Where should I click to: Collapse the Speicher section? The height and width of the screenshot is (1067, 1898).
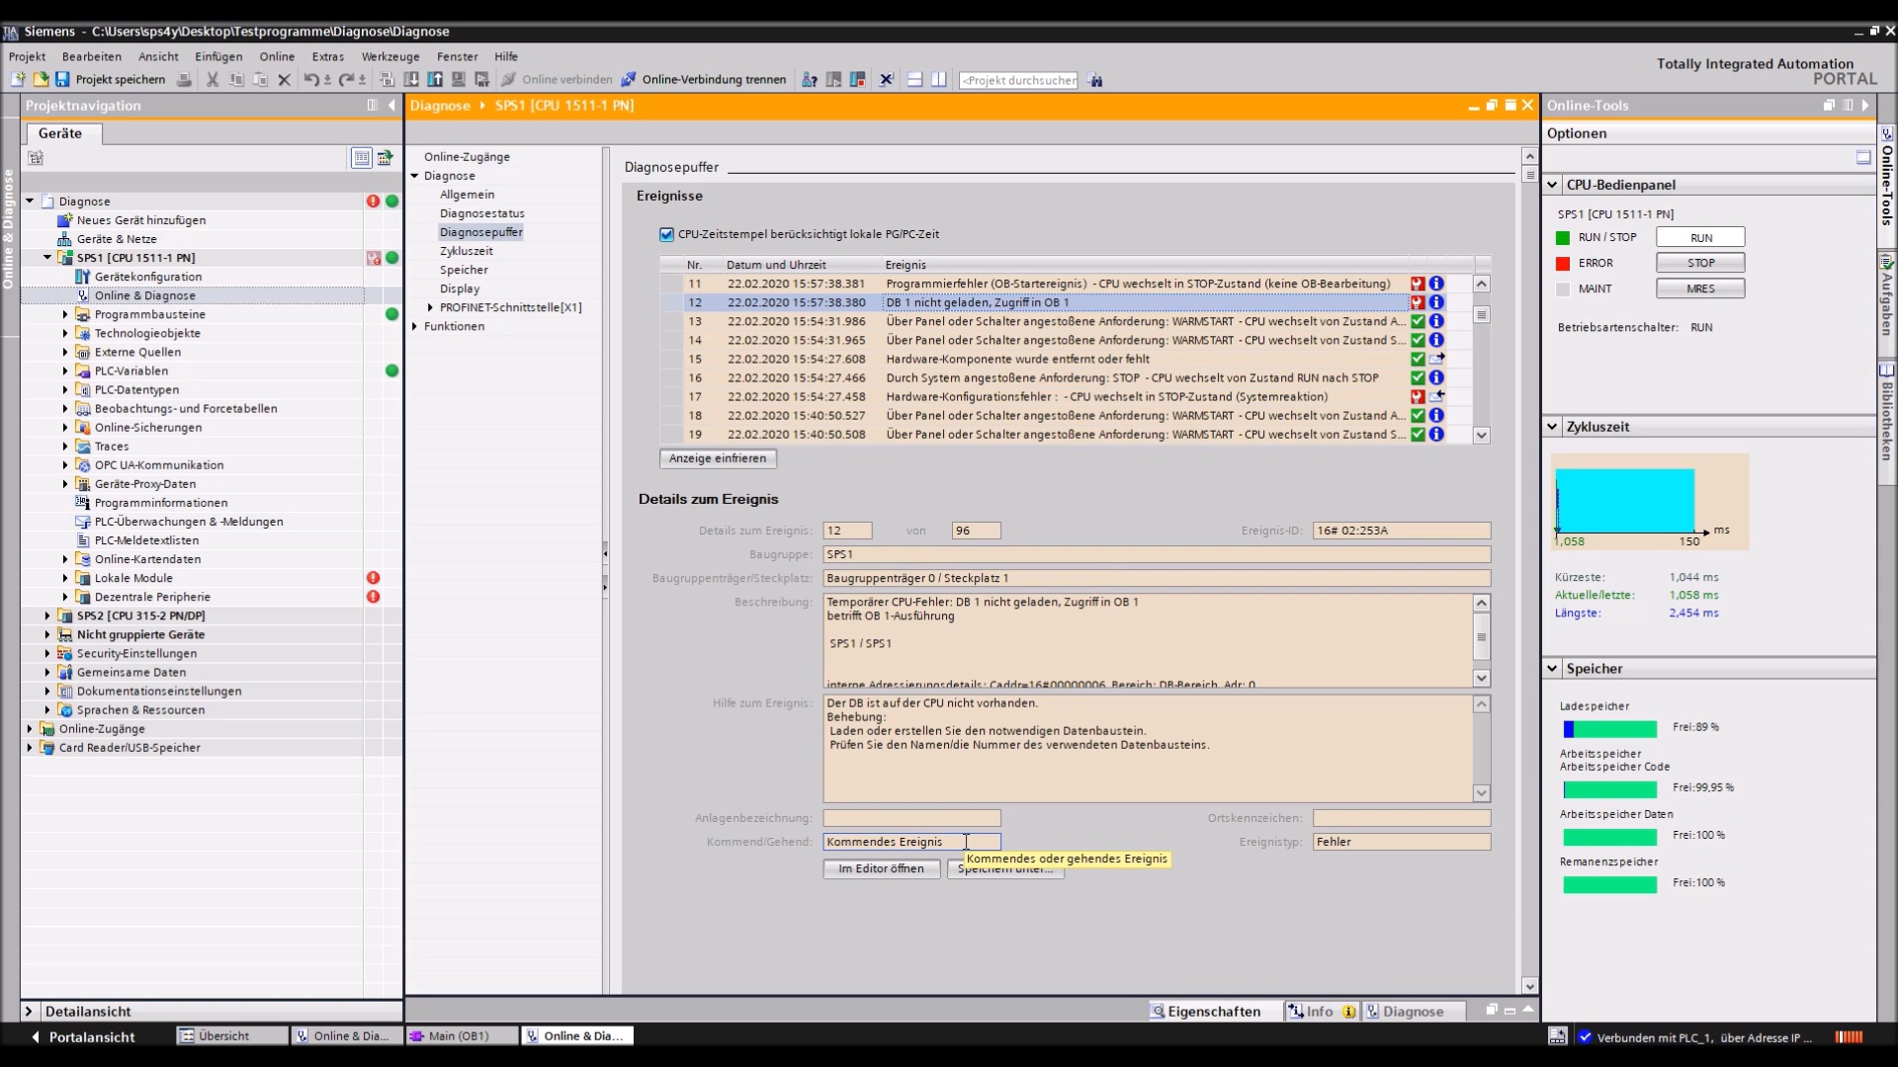tap(1552, 669)
